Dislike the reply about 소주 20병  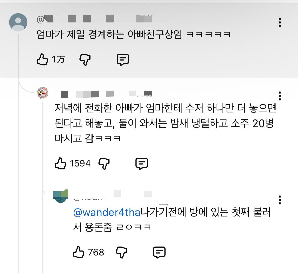point(104,163)
